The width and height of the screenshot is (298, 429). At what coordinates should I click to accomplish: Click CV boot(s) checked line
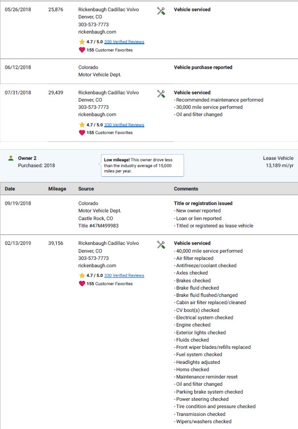(196, 310)
